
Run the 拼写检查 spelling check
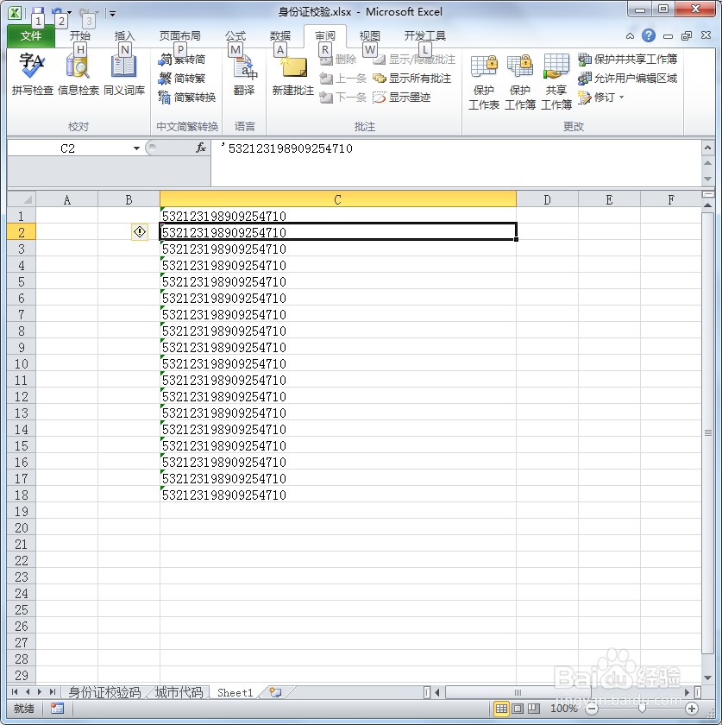[33, 74]
